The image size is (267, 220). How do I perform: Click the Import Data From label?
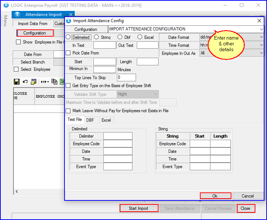coord(33,24)
